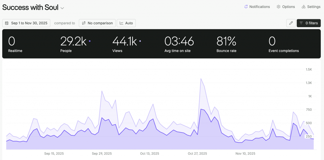Click the pencil edit icon button
The height and width of the screenshot is (160, 324).
pyautogui.click(x=290, y=23)
